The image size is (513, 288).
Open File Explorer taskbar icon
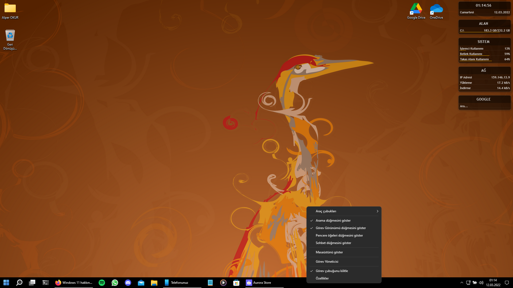click(x=154, y=283)
